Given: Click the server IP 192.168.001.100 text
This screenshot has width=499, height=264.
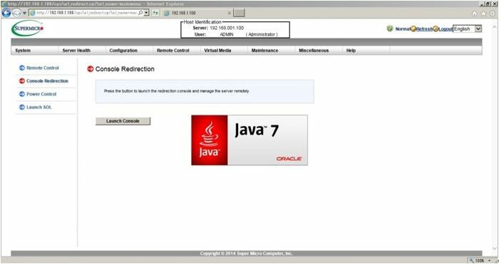Looking at the screenshot, I should point(227,28).
